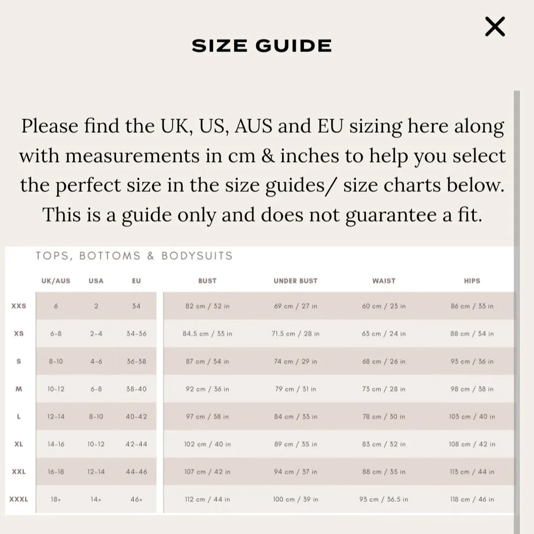Click the UK/AUS column header
Viewport: 534px width, 534px height.
56,281
